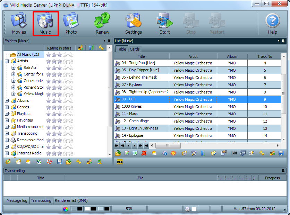Pin the Transcoding panel
This screenshot has width=290, height=215.
pyautogui.click(x=283, y=171)
